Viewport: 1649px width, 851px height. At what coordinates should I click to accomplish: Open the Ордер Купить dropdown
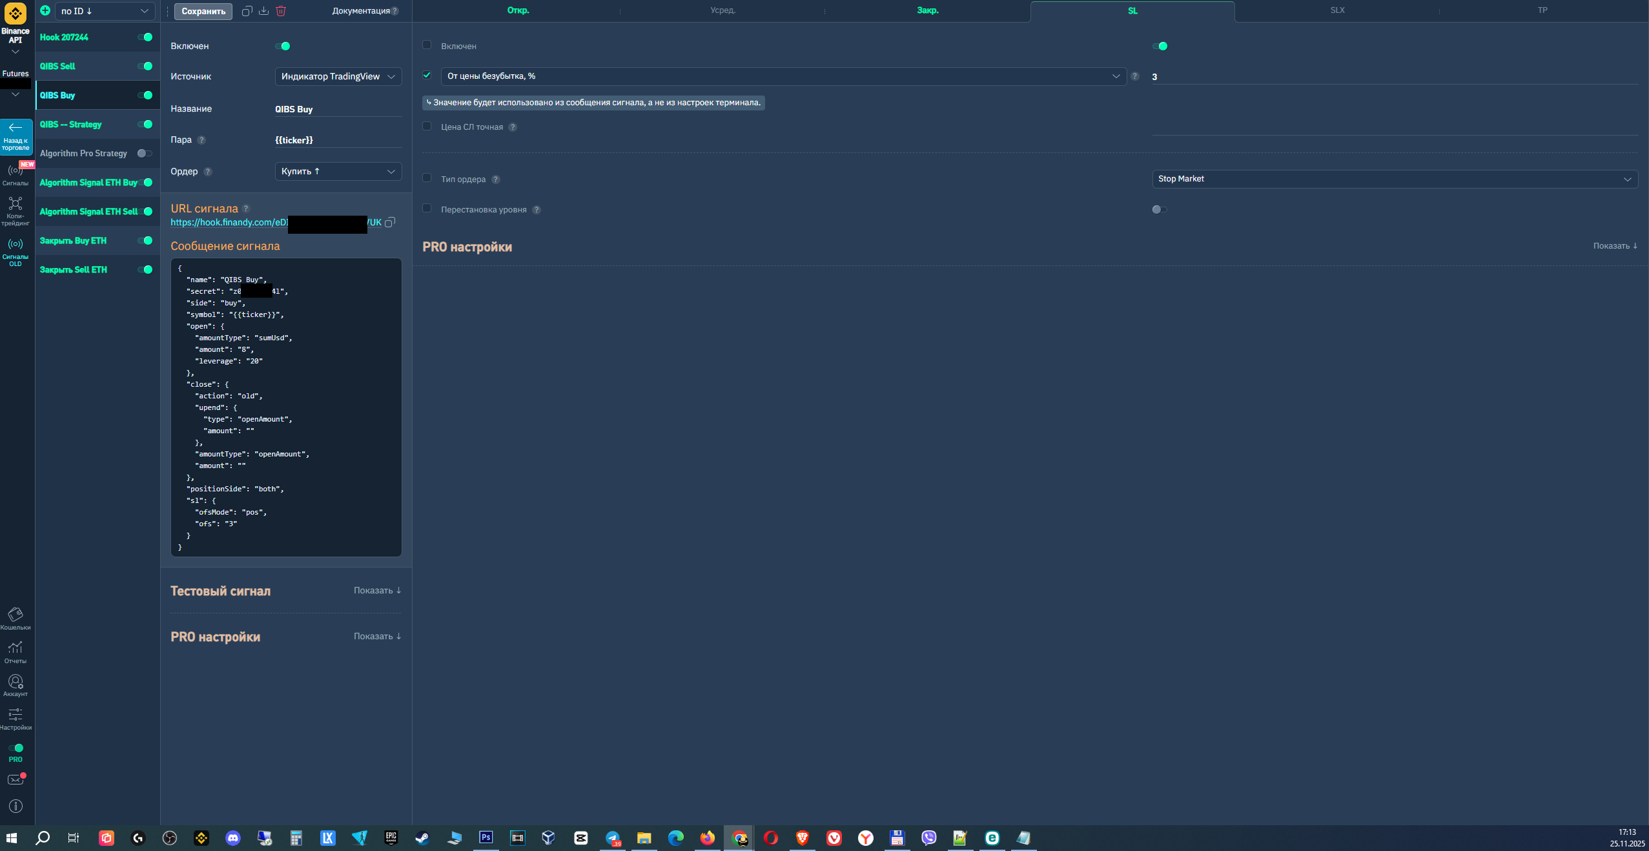click(x=338, y=171)
